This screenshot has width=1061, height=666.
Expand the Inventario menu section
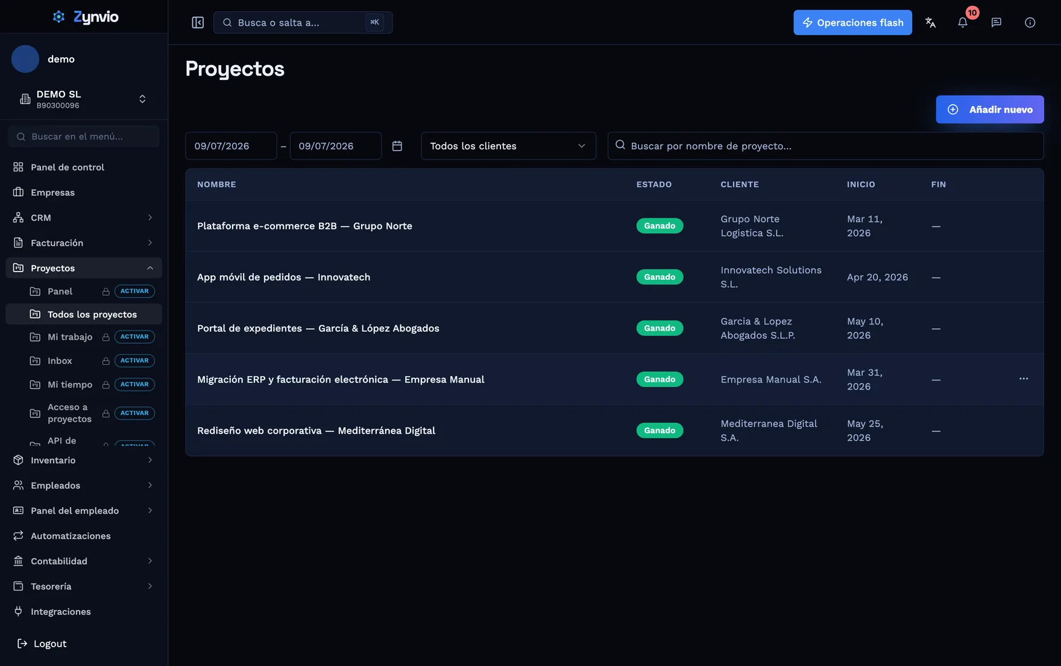(84, 460)
